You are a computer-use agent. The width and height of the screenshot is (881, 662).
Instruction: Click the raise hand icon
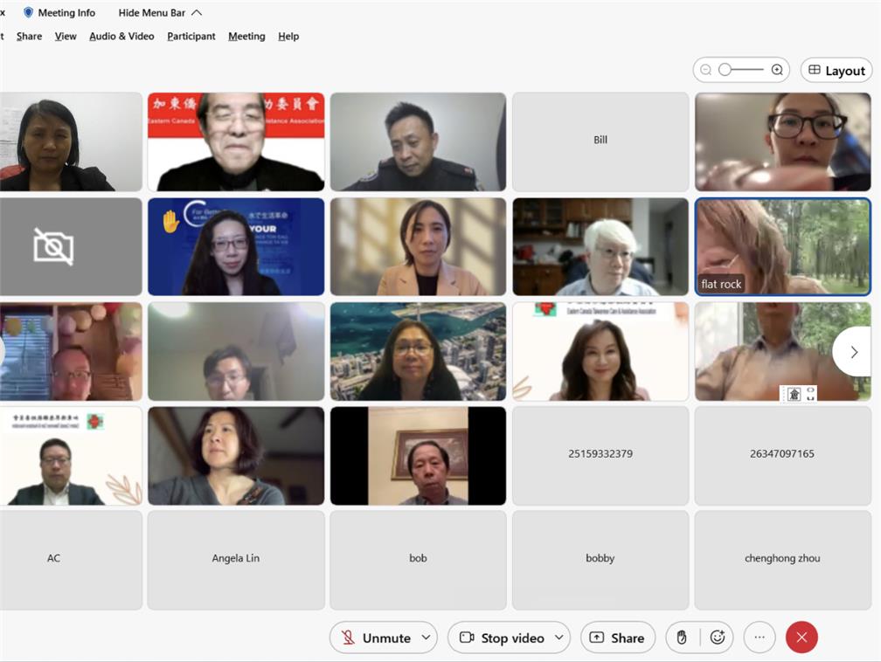[682, 638]
